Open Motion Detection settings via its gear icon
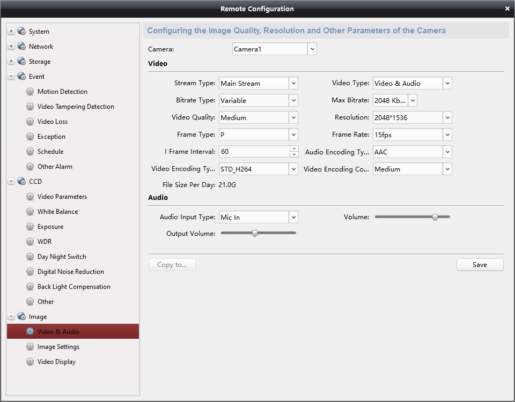 pos(30,92)
